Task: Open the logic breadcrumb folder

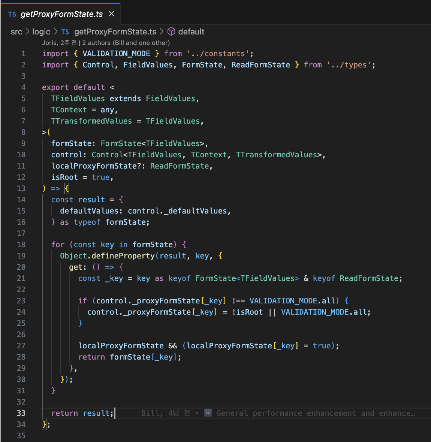Action: 41,32
